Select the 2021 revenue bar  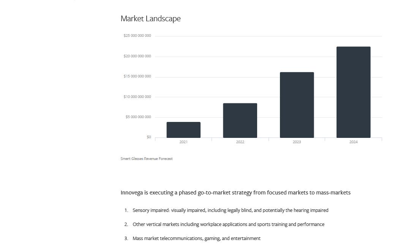click(x=183, y=130)
